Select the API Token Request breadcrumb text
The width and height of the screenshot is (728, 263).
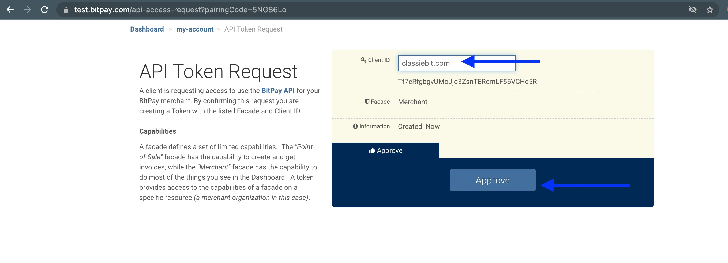click(x=253, y=29)
